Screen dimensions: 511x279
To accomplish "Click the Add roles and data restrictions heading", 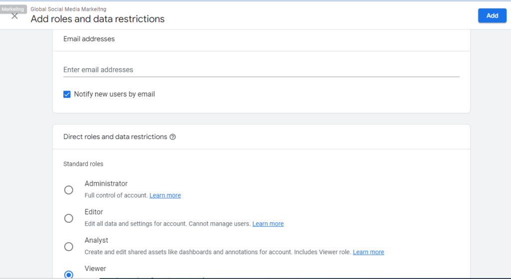I will coord(97,19).
